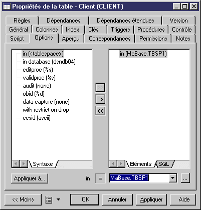
Task: Open the Permissions tab
Action: [x=153, y=39]
